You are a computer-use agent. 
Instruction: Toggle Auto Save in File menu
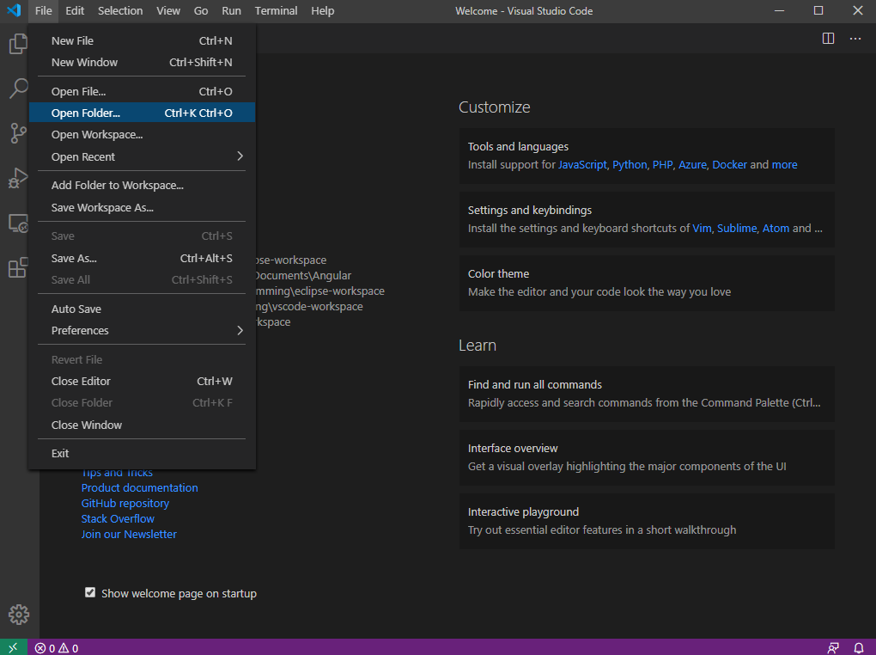tap(76, 309)
